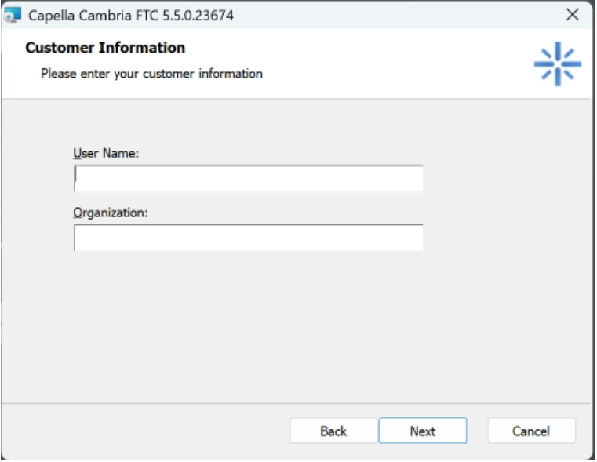Click the "User Name:" label
This screenshot has width=597, height=462.
coord(106,154)
